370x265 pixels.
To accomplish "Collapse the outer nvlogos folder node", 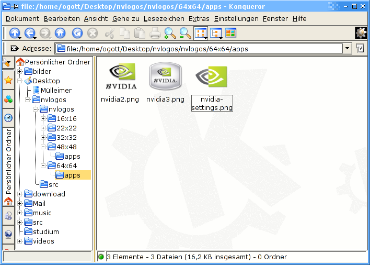I will click(x=28, y=100).
